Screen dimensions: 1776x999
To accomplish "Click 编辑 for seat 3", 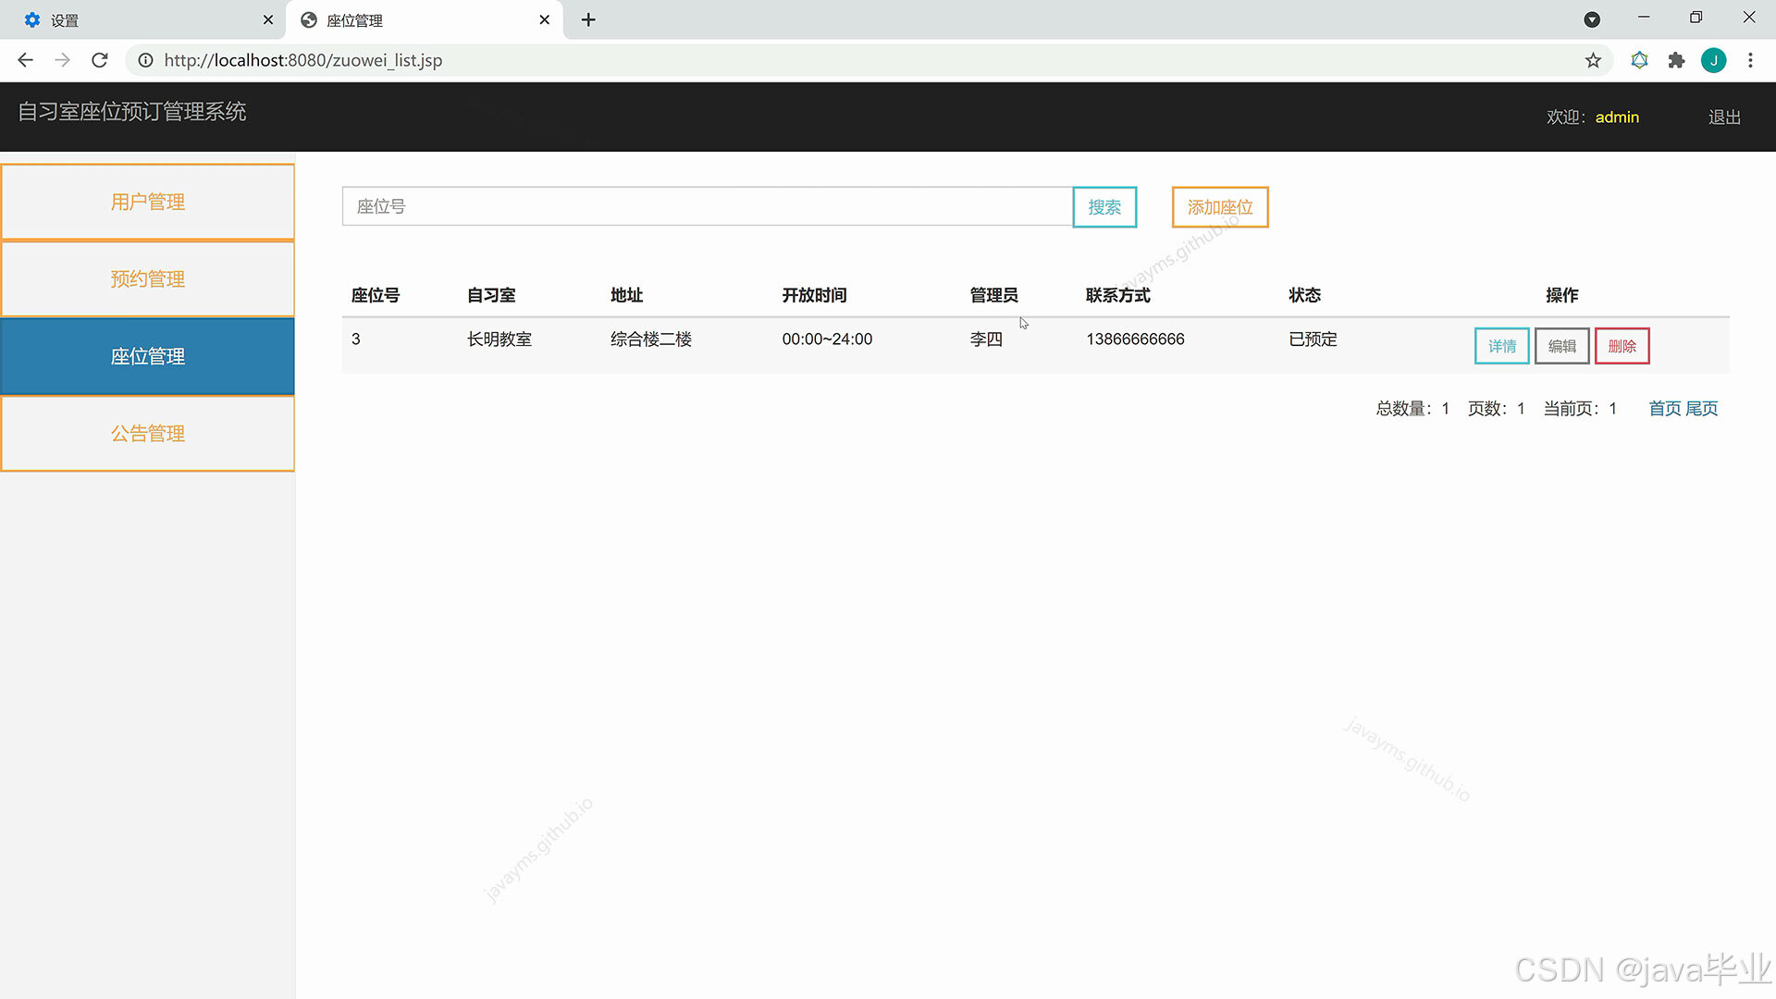I will click(1562, 346).
